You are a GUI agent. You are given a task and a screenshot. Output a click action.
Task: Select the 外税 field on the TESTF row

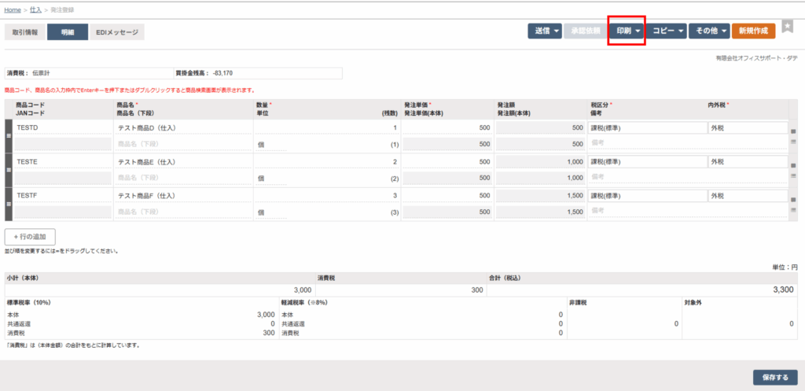tap(746, 196)
